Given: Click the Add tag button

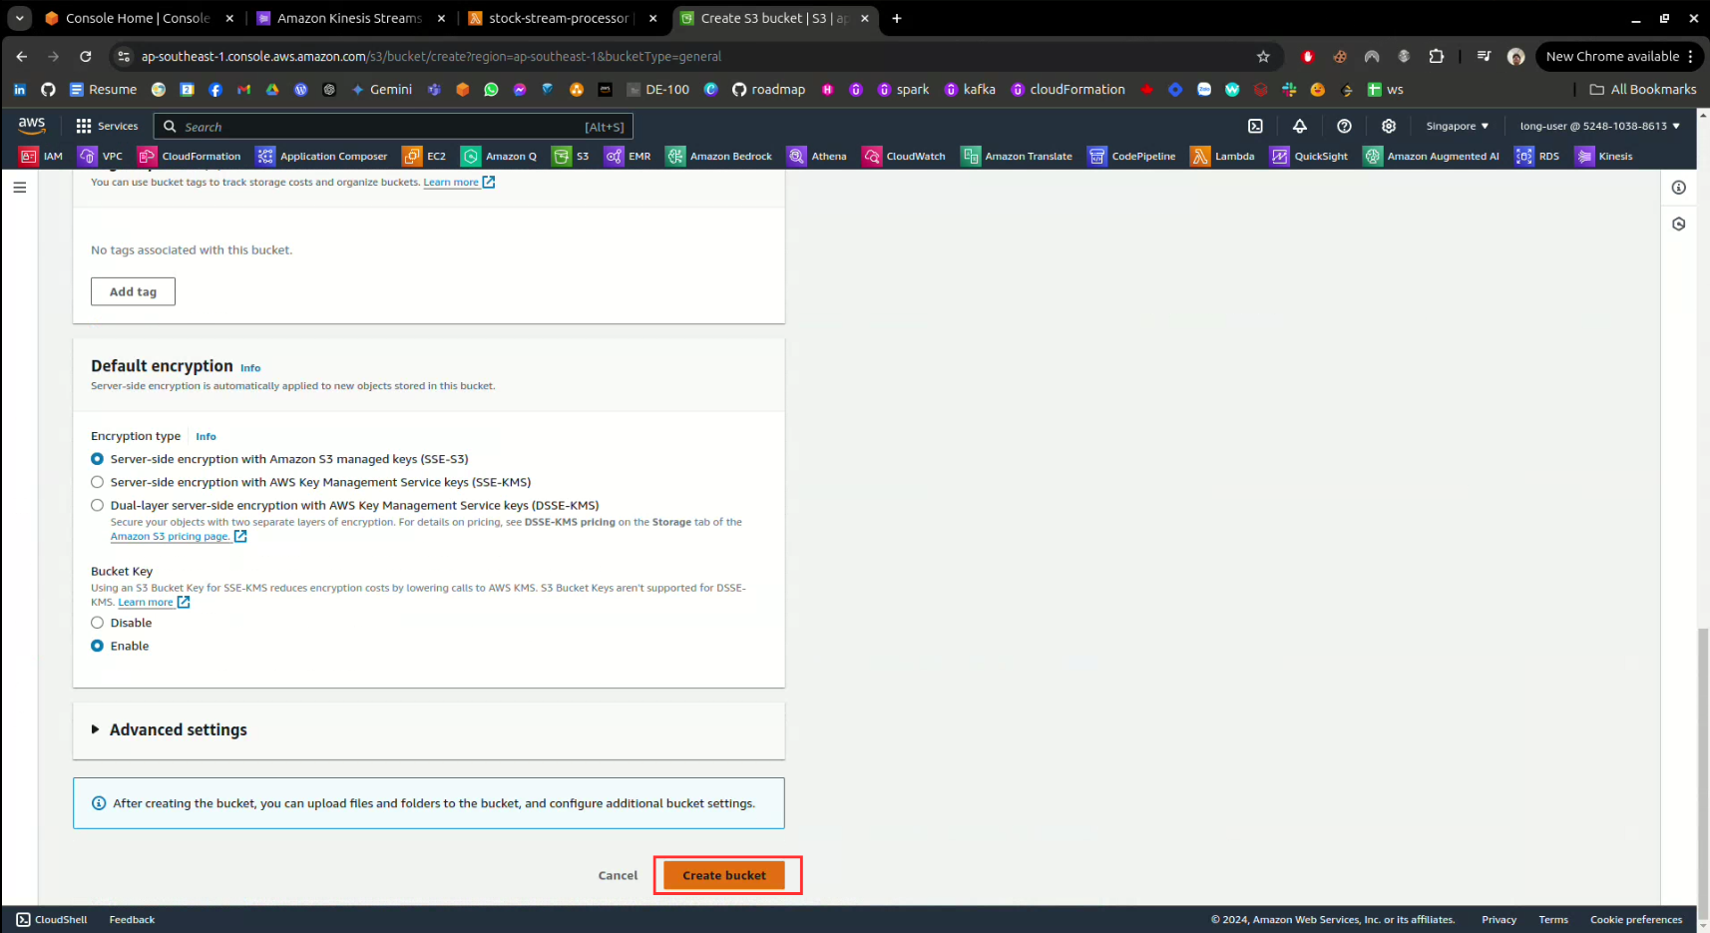Looking at the screenshot, I should pyautogui.click(x=133, y=292).
